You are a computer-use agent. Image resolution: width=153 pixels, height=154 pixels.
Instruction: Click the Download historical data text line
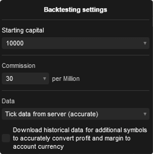pos(80,130)
